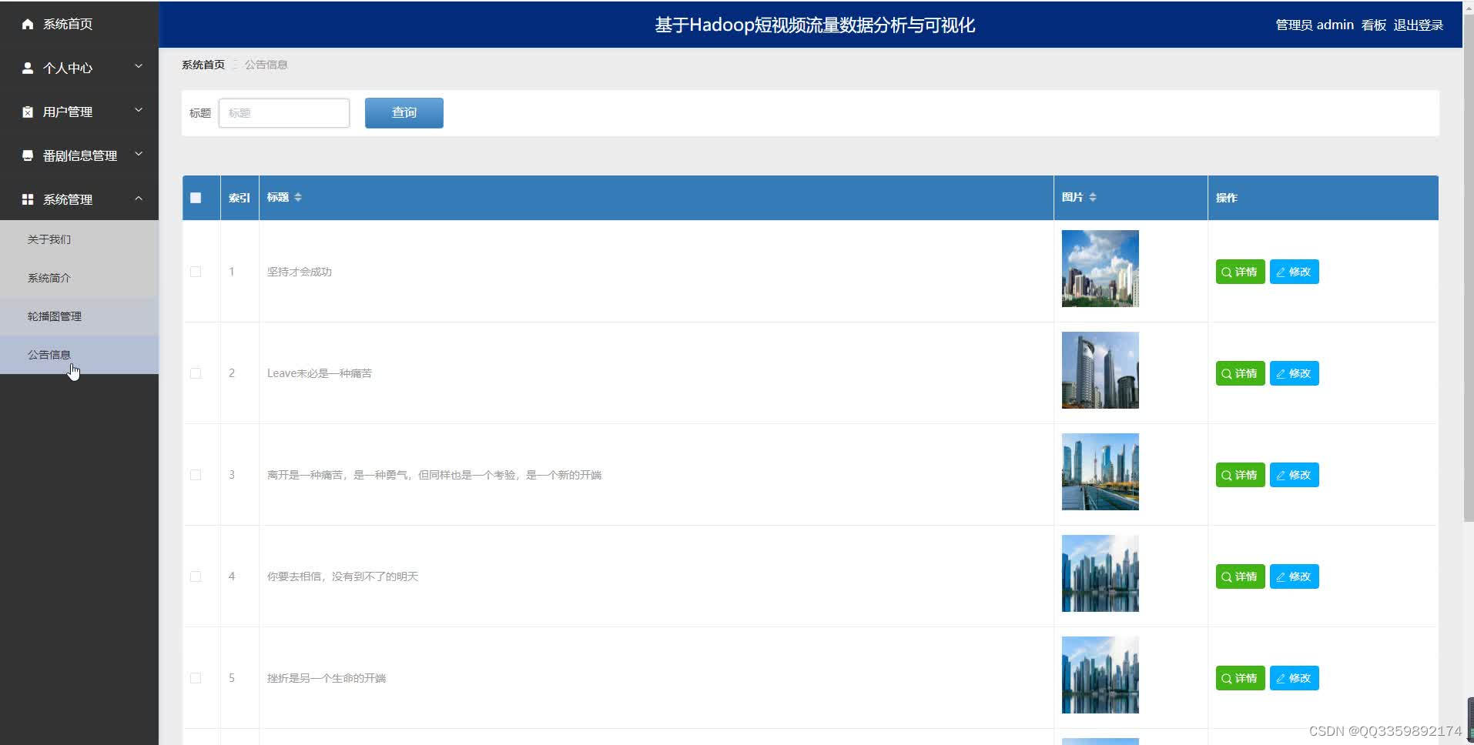Expand the 个人中心 menu chevron

139,66
